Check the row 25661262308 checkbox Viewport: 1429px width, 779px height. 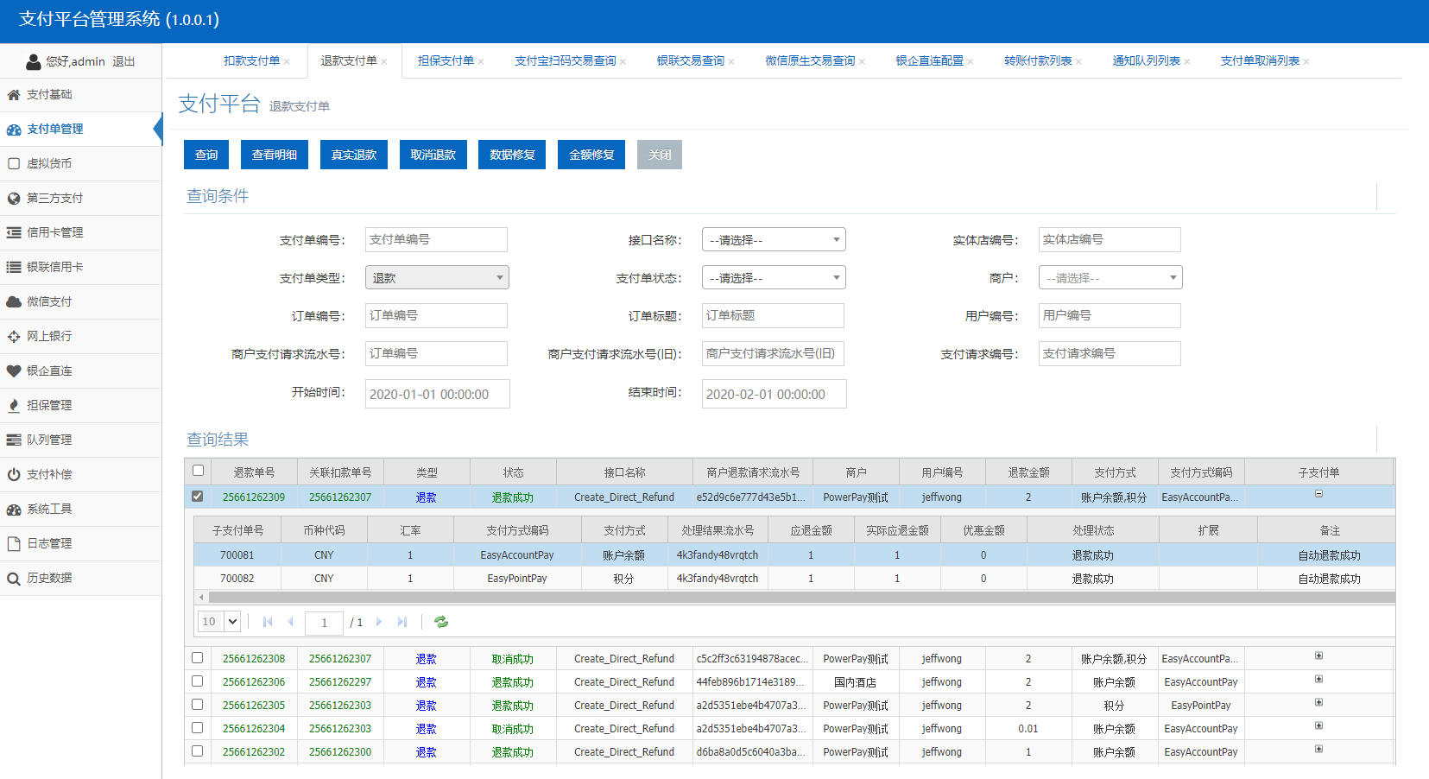coord(198,658)
